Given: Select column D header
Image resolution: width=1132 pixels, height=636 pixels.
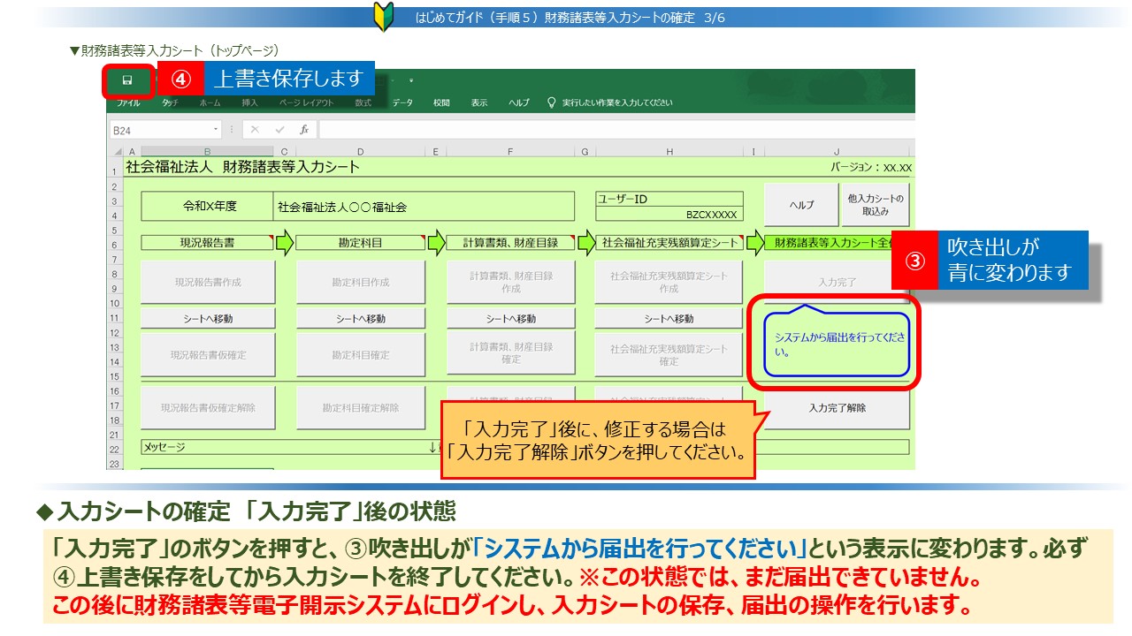Looking at the screenshot, I should 361,152.
